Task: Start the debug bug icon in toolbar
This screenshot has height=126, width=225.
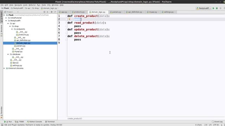Action: coord(217,8)
